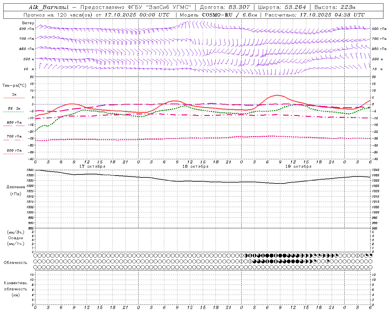Image resolution: width=388 pixels, height=310 pixels.
Task: Click the 'Облачность' cloudiness label
Action: tap(15, 263)
